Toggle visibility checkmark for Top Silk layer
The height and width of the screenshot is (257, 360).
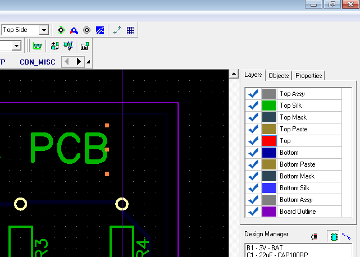[x=253, y=105]
